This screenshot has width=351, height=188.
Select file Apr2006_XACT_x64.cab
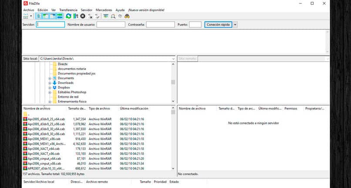[44, 148]
